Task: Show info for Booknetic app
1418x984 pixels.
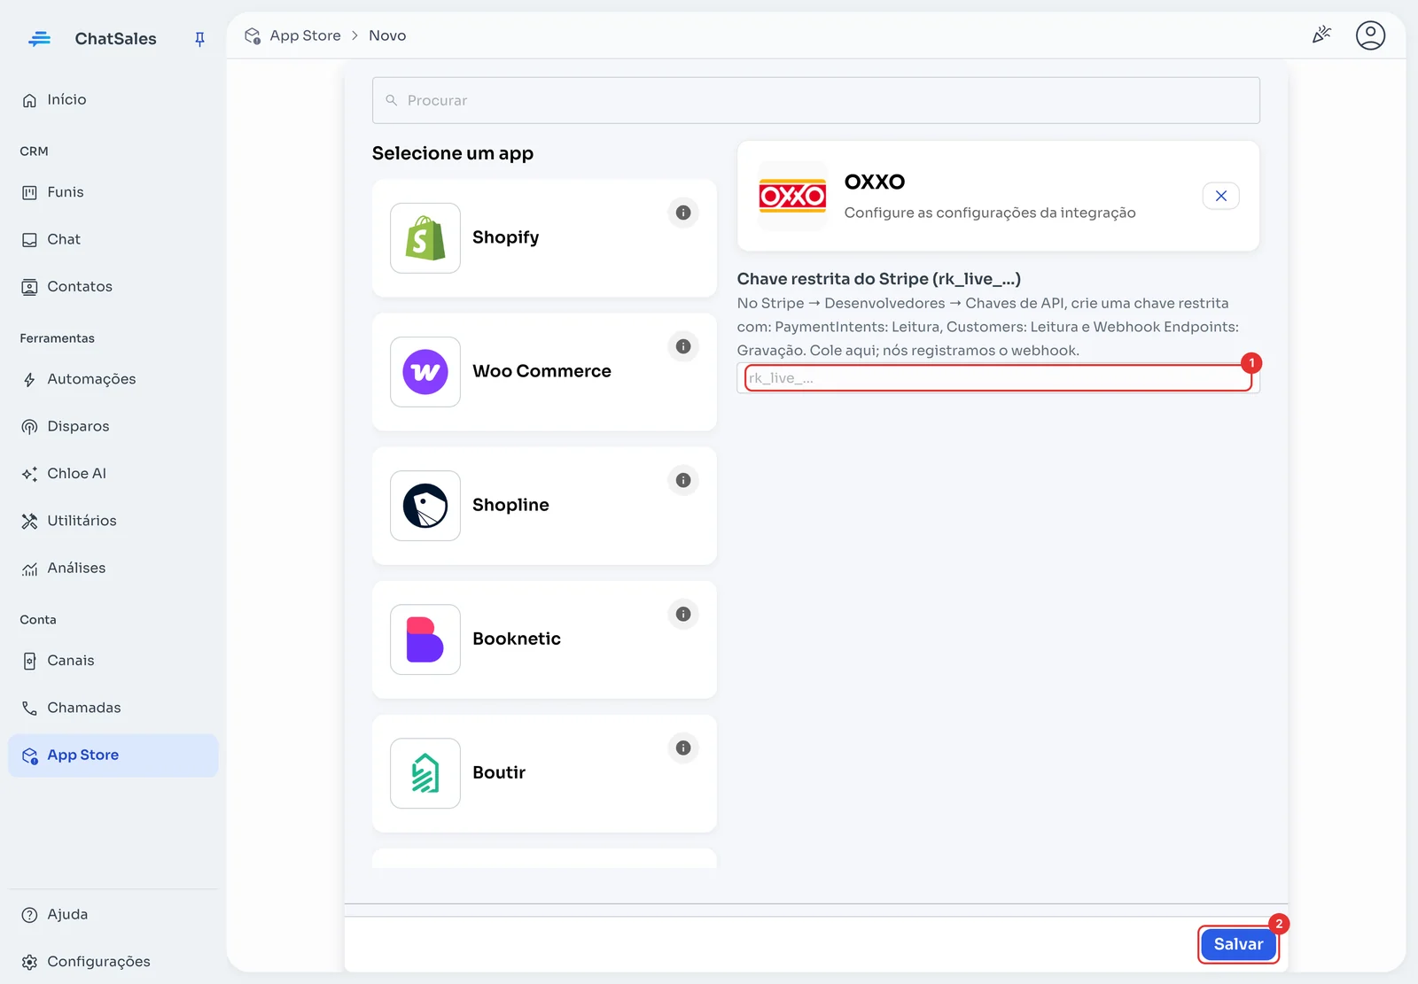Action: pyautogui.click(x=683, y=614)
